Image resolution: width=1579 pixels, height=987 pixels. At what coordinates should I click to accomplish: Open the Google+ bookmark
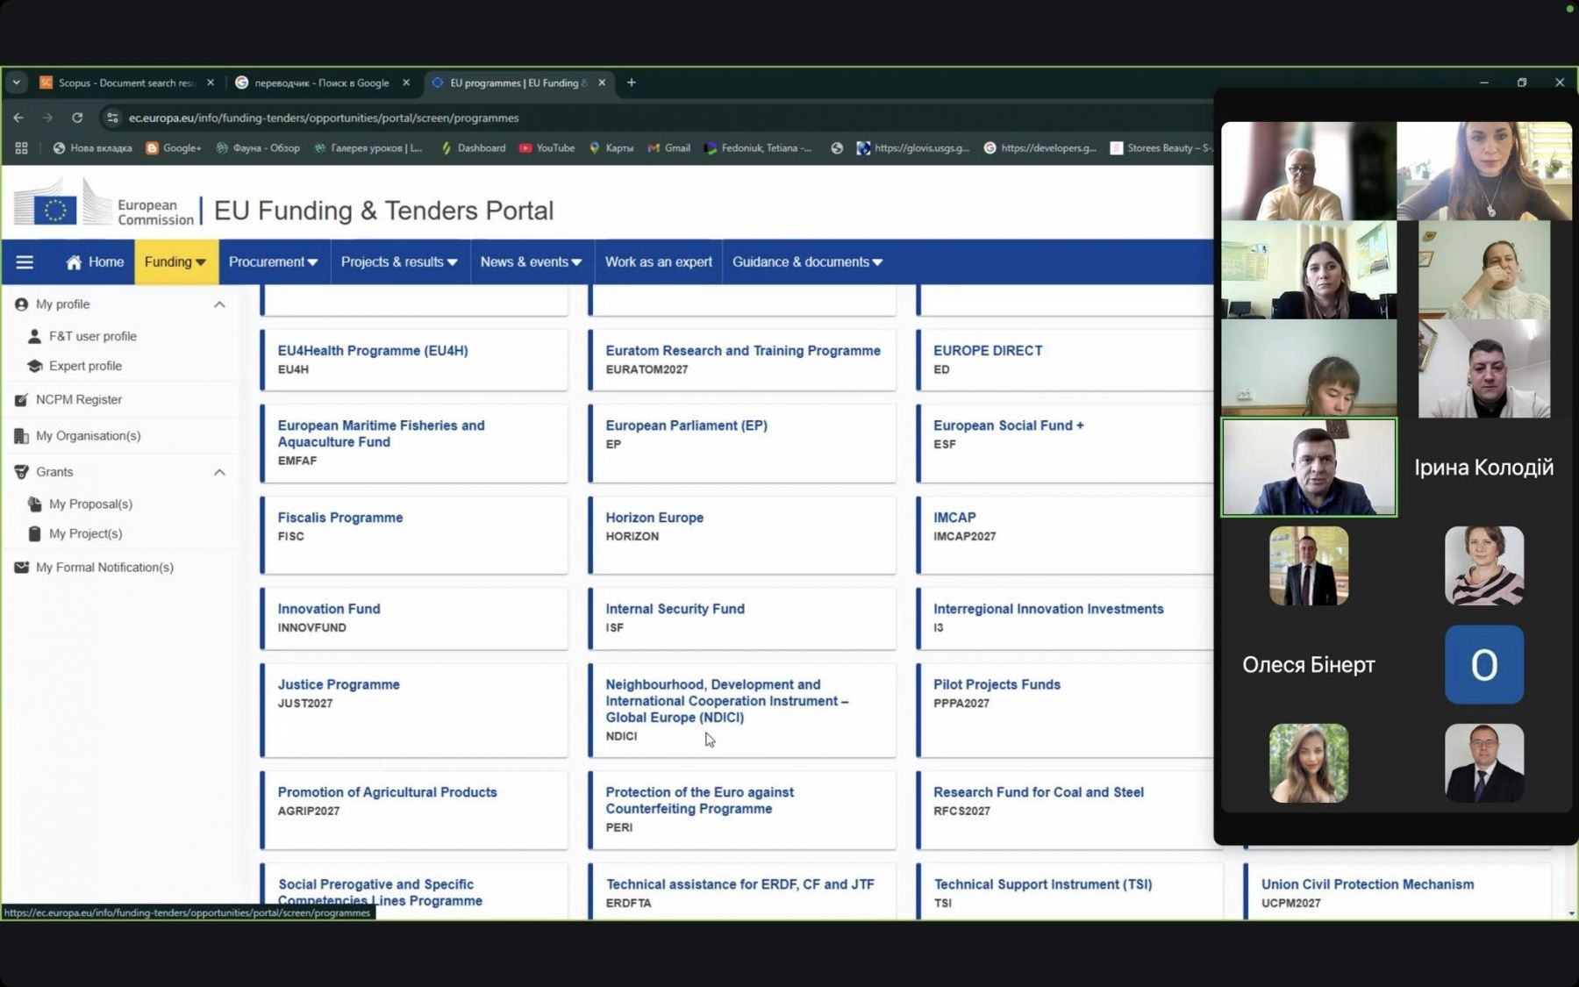[174, 148]
